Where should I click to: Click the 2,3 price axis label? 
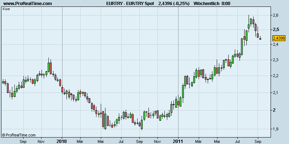pos(275,60)
